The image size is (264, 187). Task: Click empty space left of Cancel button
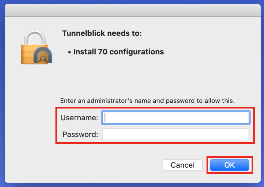point(109,165)
